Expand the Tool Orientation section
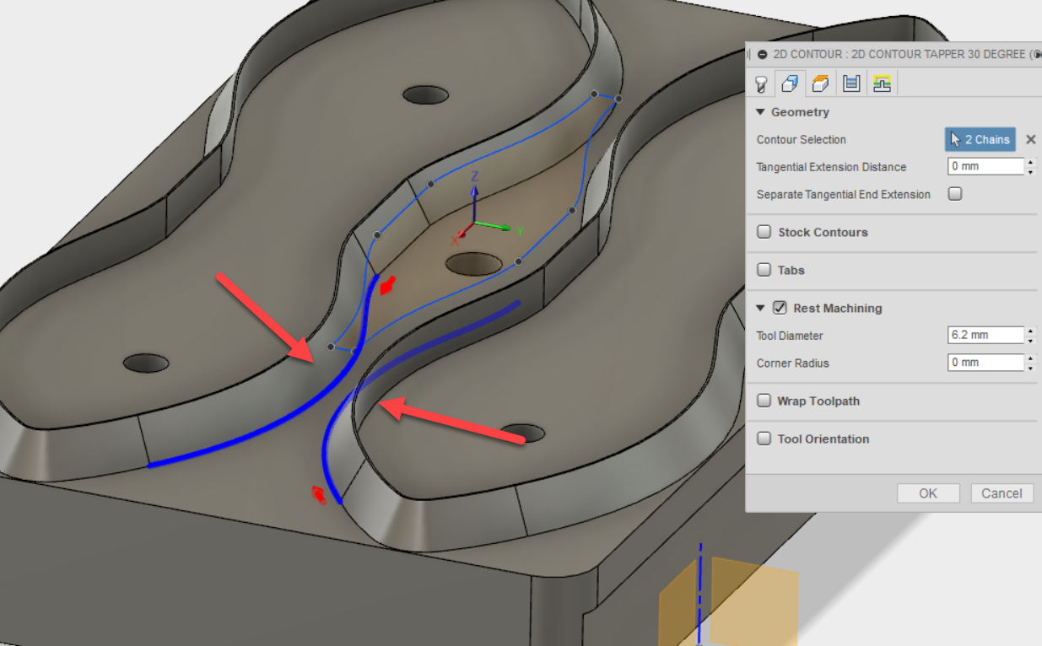The height and width of the screenshot is (646, 1042). [764, 439]
